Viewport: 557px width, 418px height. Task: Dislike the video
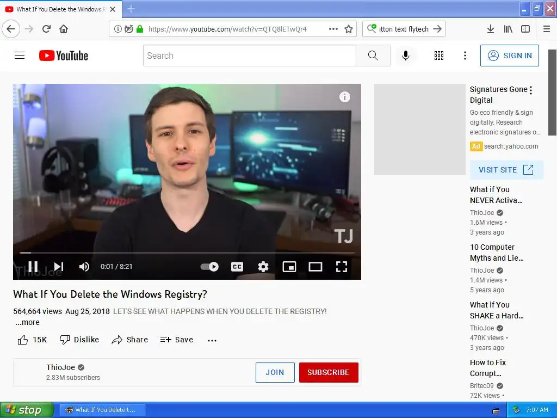pos(79,340)
